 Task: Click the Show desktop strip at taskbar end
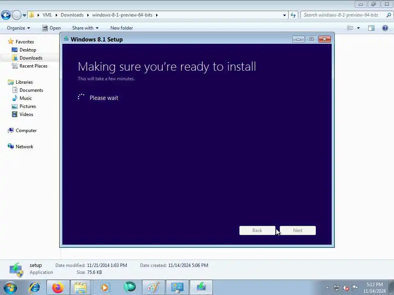click(x=392, y=287)
